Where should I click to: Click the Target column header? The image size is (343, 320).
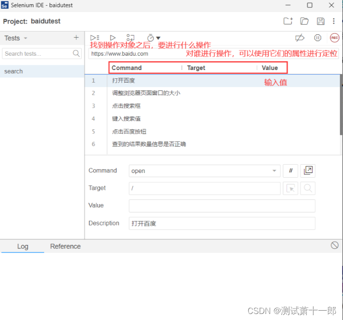coord(196,68)
